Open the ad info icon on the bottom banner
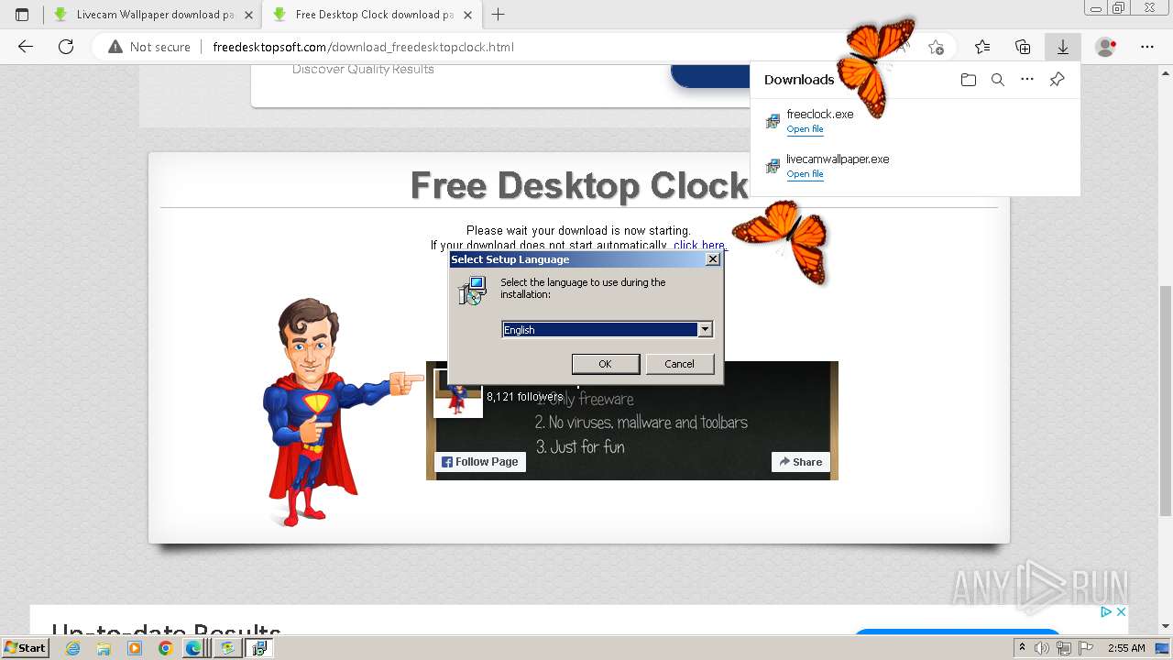Image resolution: width=1173 pixels, height=660 pixels. [1106, 611]
